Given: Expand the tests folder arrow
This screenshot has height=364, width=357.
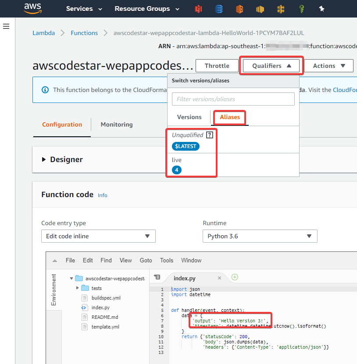Looking at the screenshot, I should click(77, 288).
